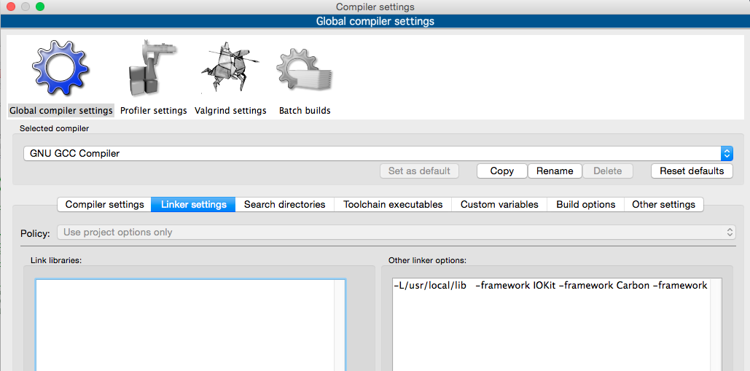Rename the selected compiler

pos(555,171)
